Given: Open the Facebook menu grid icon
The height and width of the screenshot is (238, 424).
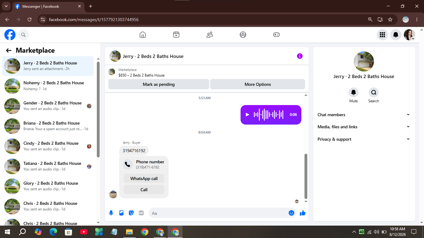Looking at the screenshot, I should click(x=382, y=35).
